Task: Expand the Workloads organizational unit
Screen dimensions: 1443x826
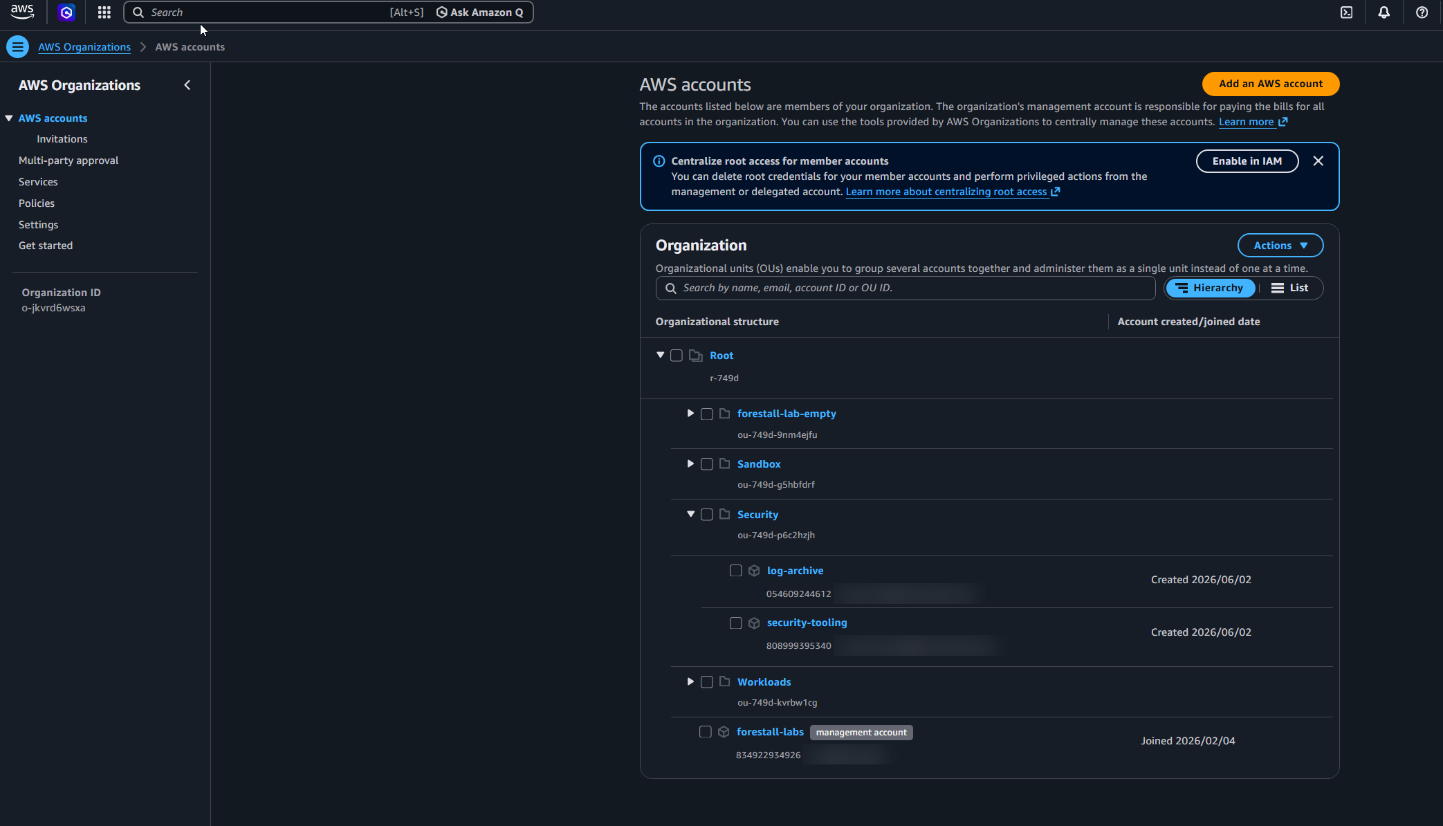Action: click(690, 681)
